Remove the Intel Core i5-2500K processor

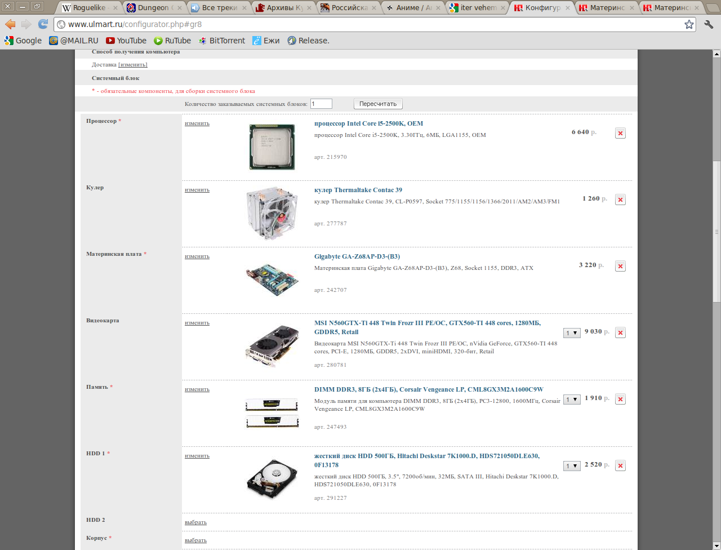[620, 134]
